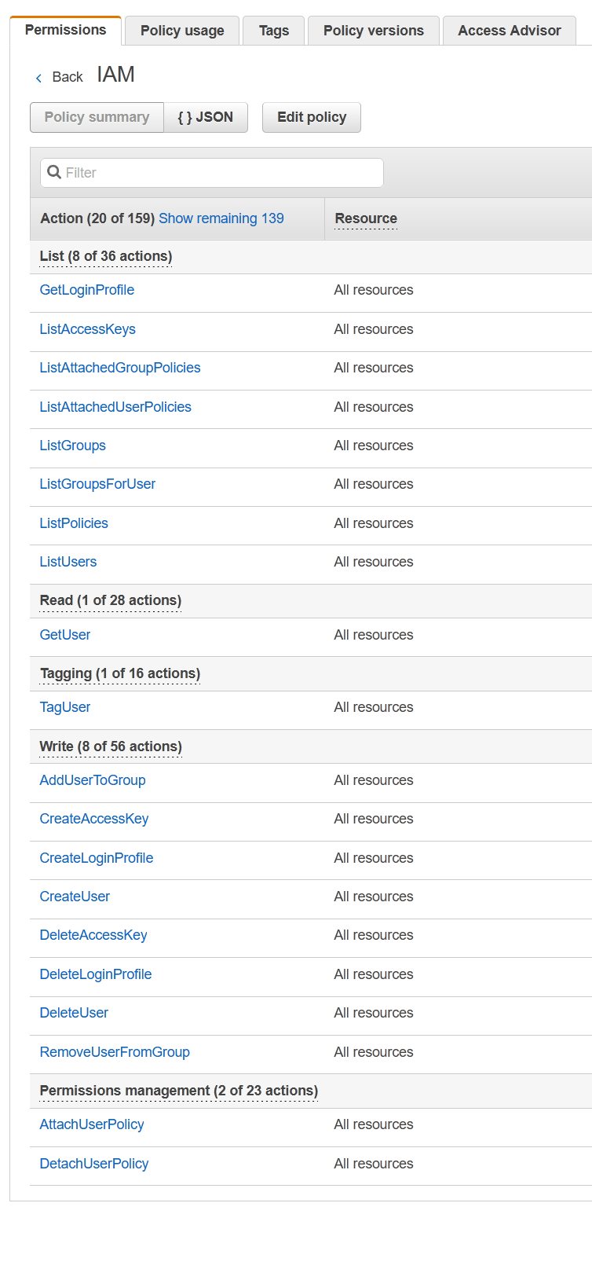
Task: Click the search magnifier icon in Filter box
Action: click(53, 171)
